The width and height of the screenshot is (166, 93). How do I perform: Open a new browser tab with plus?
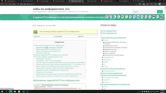(149, 1)
